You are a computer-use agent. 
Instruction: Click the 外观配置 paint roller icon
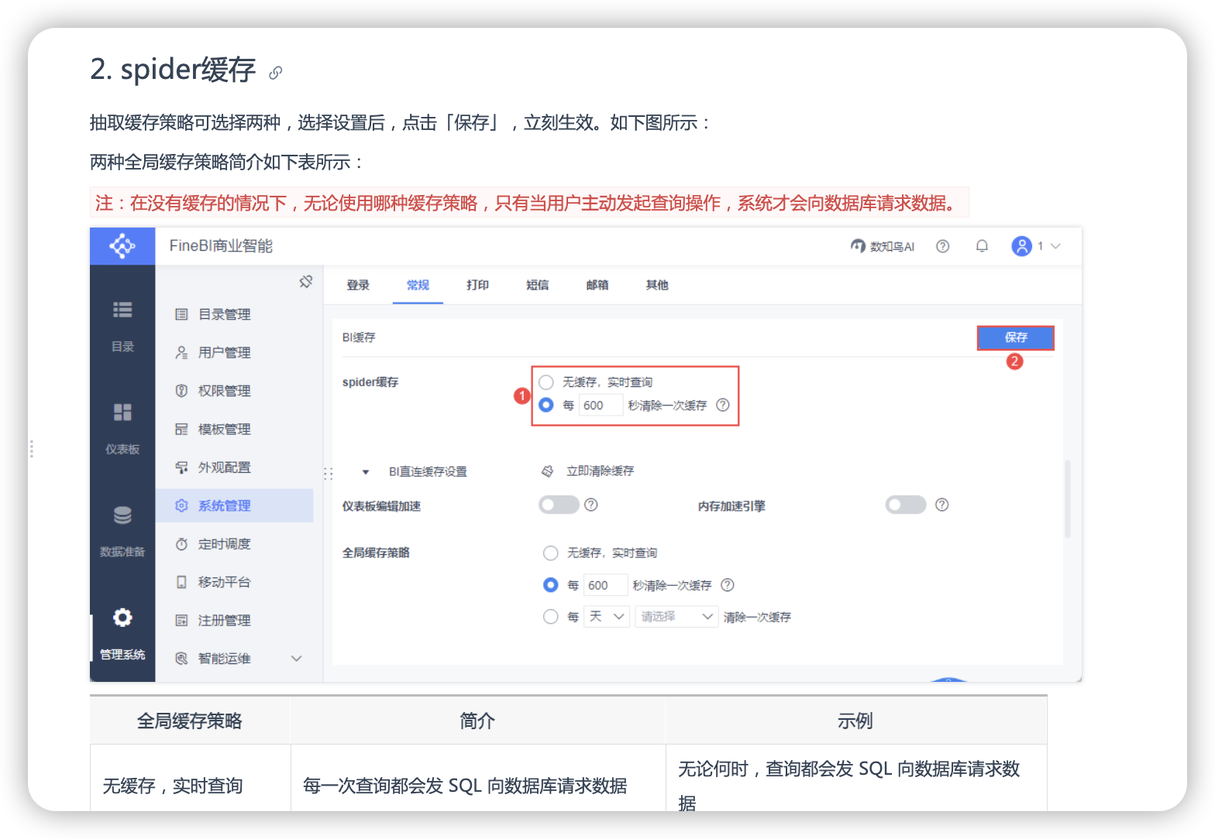click(181, 467)
